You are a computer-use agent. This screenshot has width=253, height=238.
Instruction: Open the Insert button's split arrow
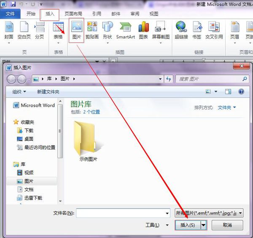pyautogui.click(x=204, y=225)
